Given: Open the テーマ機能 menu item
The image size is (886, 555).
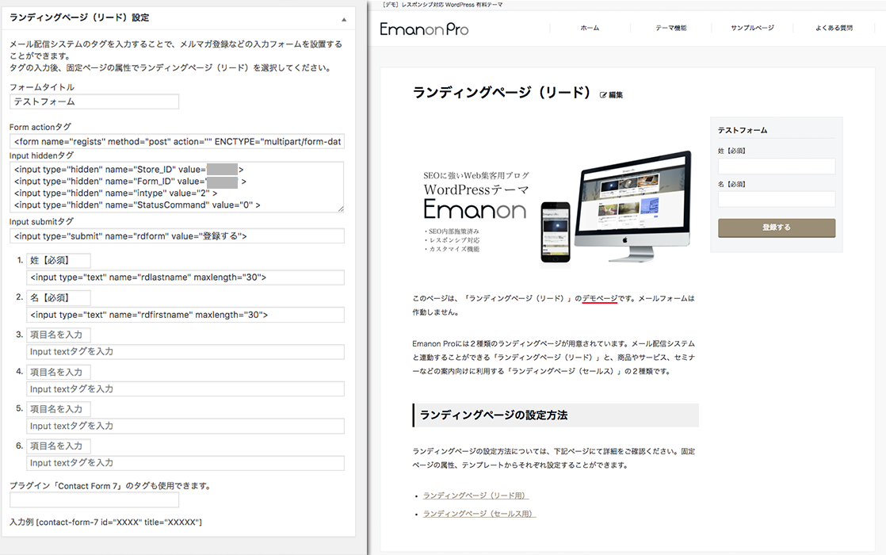Looking at the screenshot, I should point(670,28).
